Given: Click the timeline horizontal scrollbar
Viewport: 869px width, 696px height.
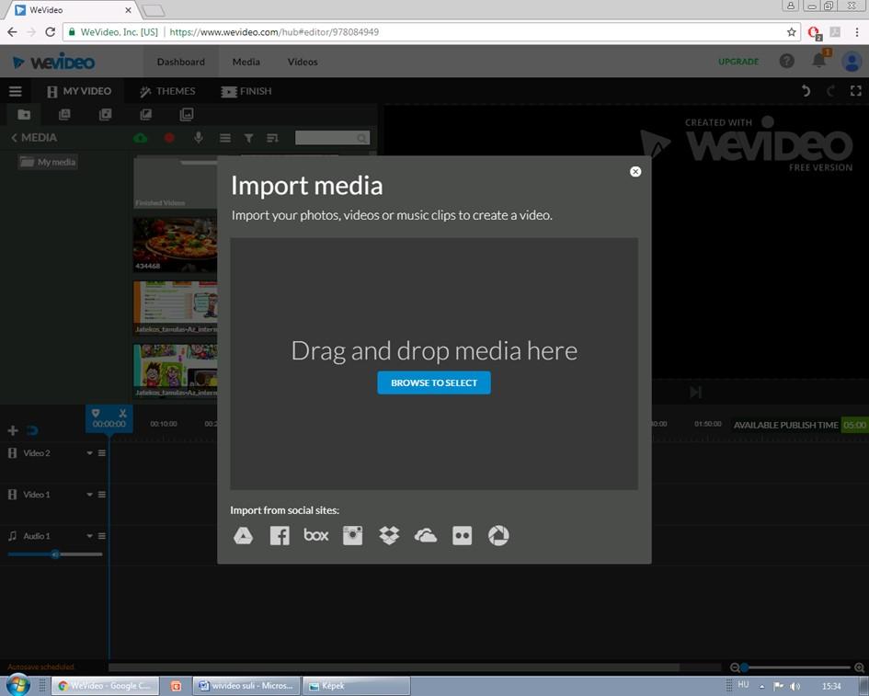Looking at the screenshot, I should (x=394, y=667).
